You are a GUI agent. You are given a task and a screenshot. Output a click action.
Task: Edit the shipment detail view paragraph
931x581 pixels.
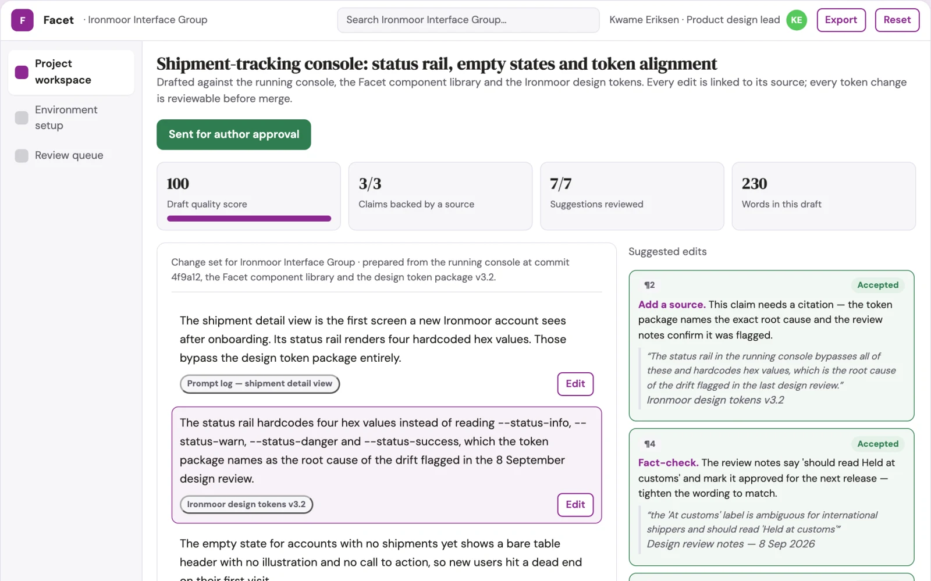pyautogui.click(x=575, y=384)
